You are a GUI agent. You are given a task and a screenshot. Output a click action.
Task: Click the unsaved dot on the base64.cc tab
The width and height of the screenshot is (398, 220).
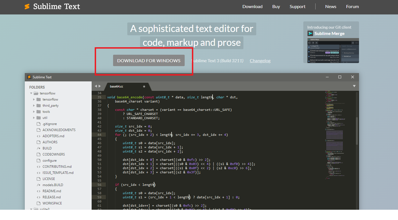[x=144, y=86]
